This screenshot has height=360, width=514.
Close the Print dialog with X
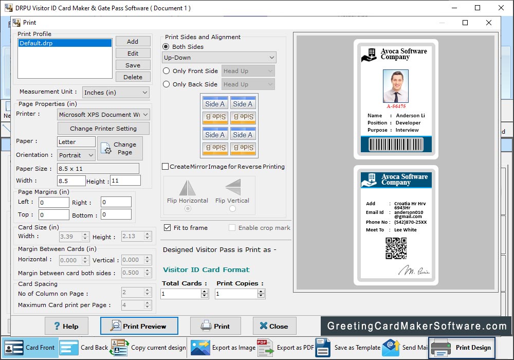(489, 23)
